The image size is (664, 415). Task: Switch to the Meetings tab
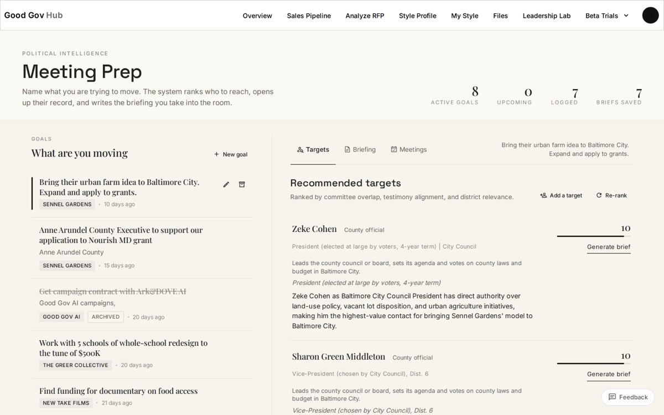(x=408, y=149)
